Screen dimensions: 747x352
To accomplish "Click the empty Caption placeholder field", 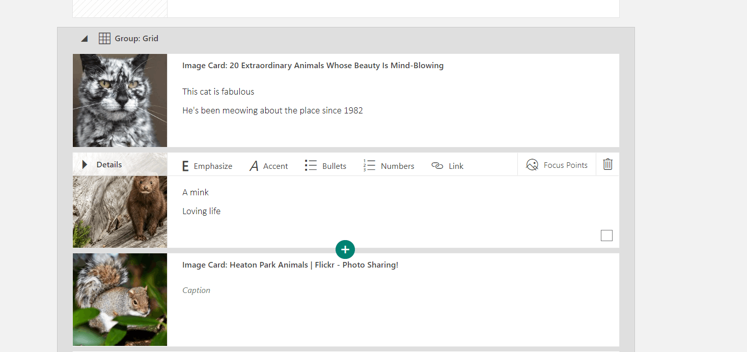I will (x=196, y=290).
